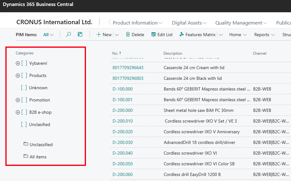Click the Delete trash icon
The image size is (291, 181).
coord(128,35)
